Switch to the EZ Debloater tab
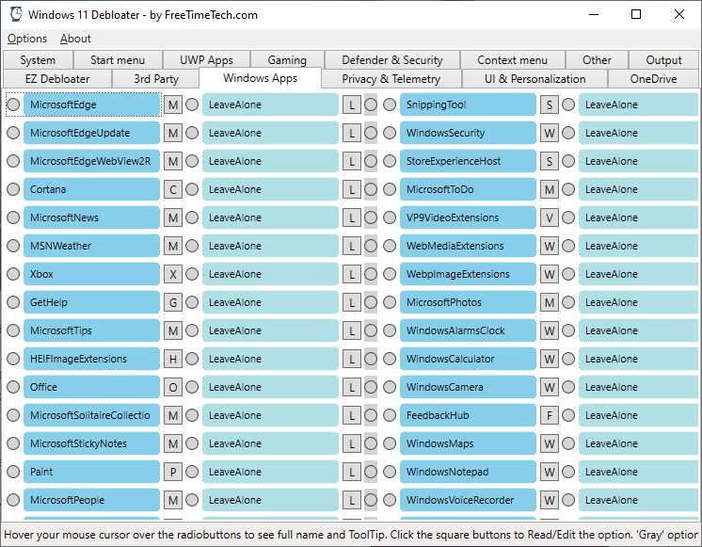 [57, 79]
